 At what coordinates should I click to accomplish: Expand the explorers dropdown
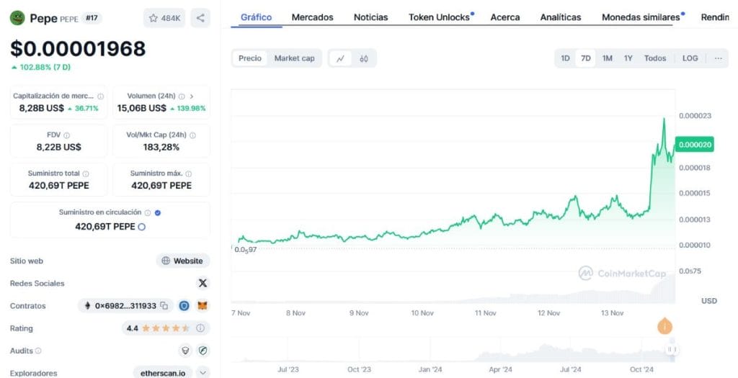(203, 373)
